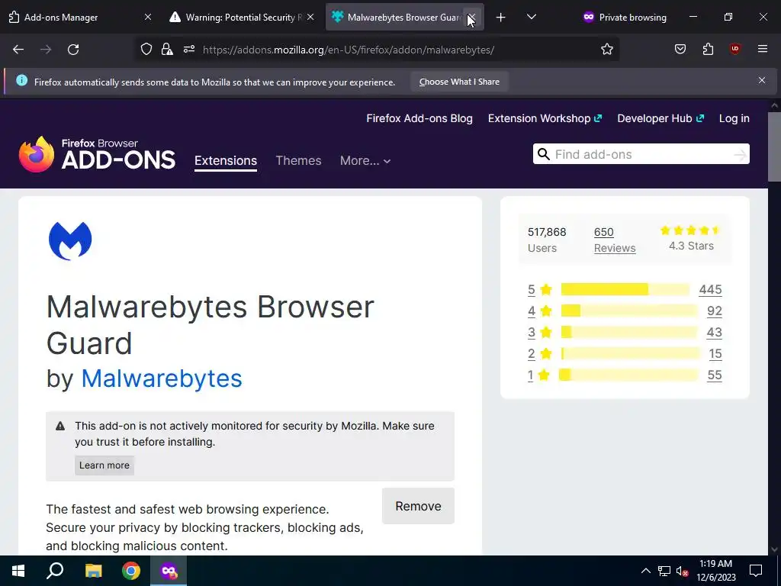This screenshot has height=586, width=781.
Task: Reload the current page
Action: (x=73, y=50)
